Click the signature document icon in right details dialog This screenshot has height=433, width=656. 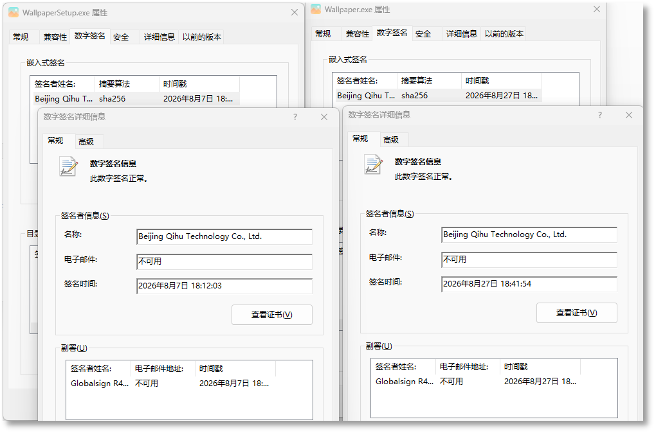(373, 164)
